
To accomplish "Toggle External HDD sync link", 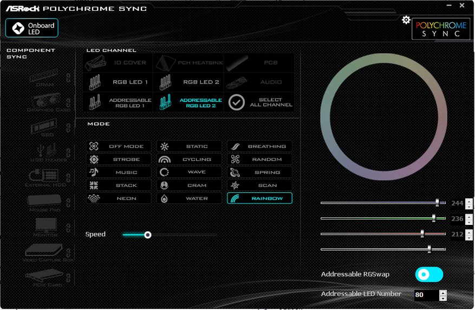I will pyautogui.click(x=68, y=178).
